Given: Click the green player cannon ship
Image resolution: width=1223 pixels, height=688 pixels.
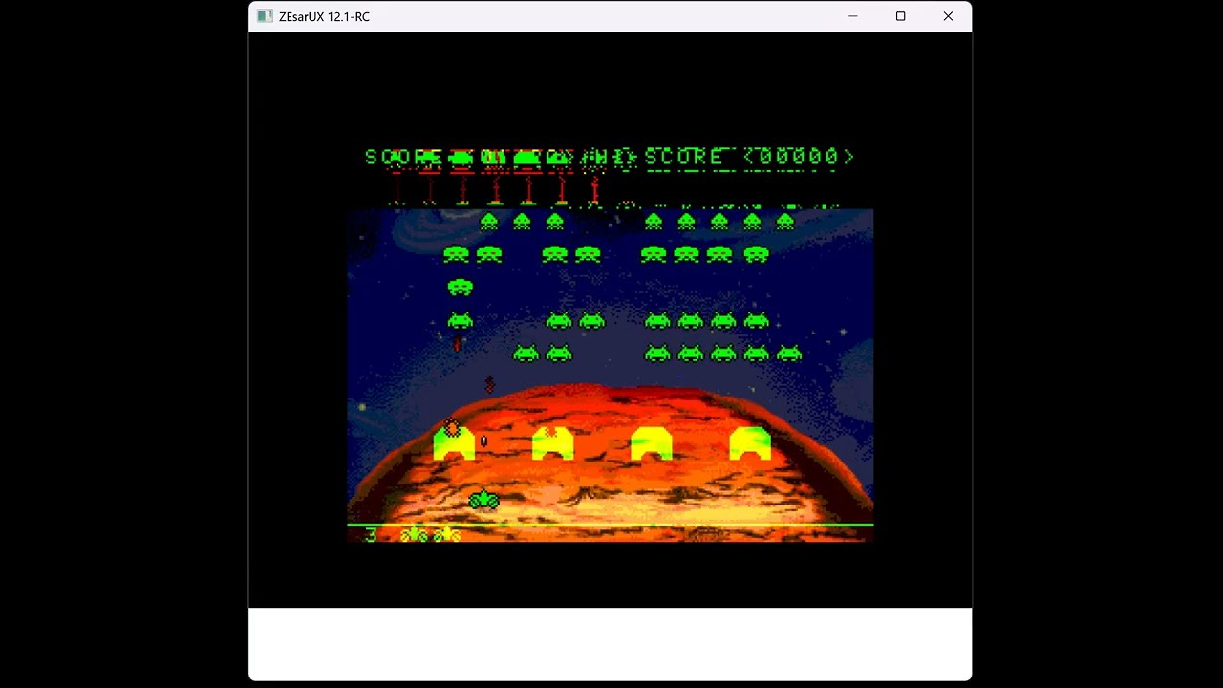Looking at the screenshot, I should pos(484,500).
